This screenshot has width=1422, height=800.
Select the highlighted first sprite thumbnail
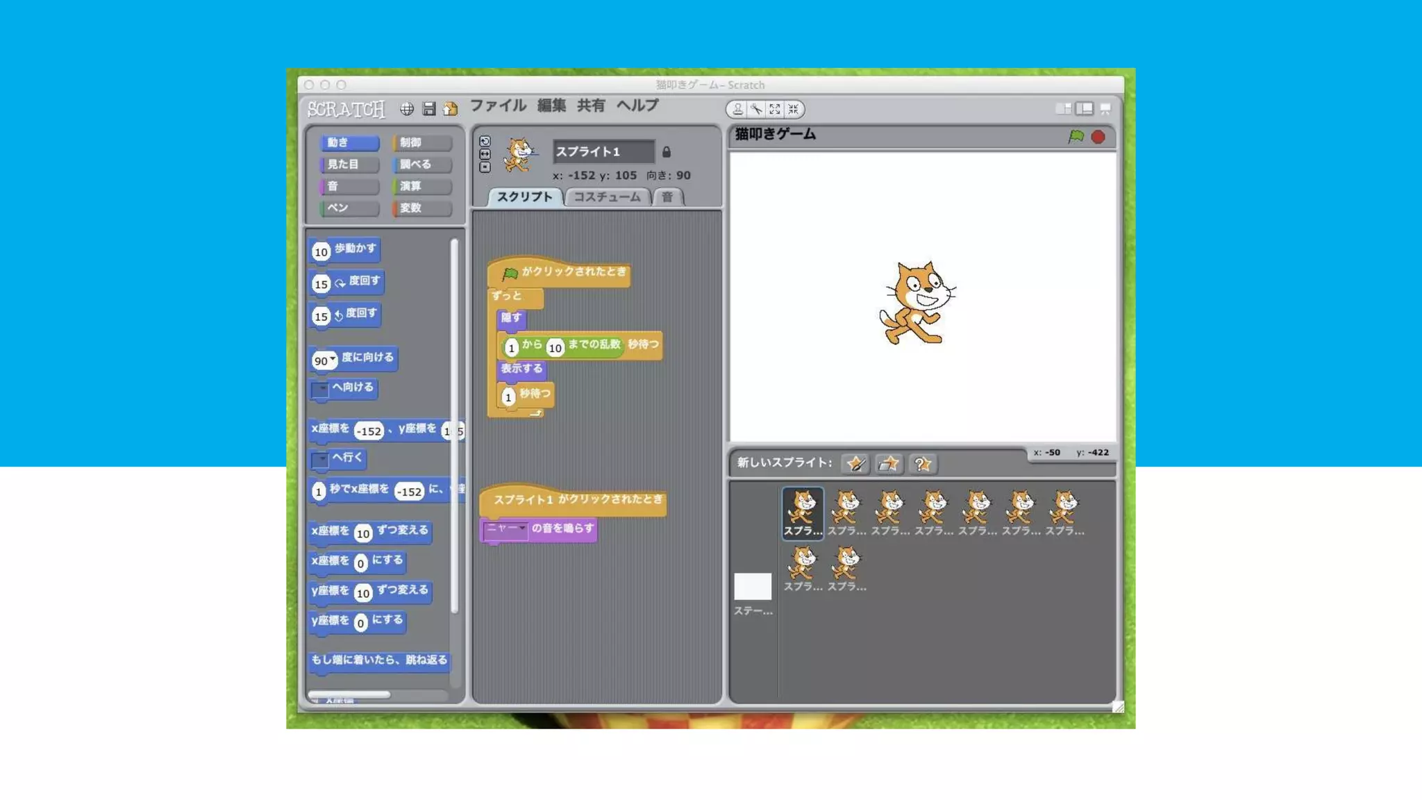[x=803, y=513]
